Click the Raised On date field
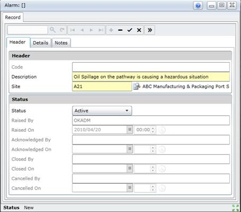The image size is (241, 212). click(100, 130)
